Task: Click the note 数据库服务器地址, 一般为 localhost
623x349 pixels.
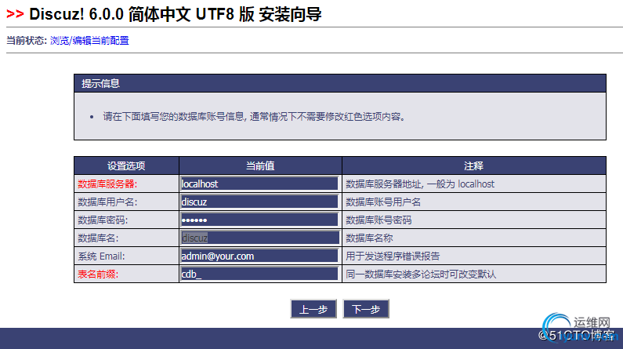Action: (x=420, y=184)
